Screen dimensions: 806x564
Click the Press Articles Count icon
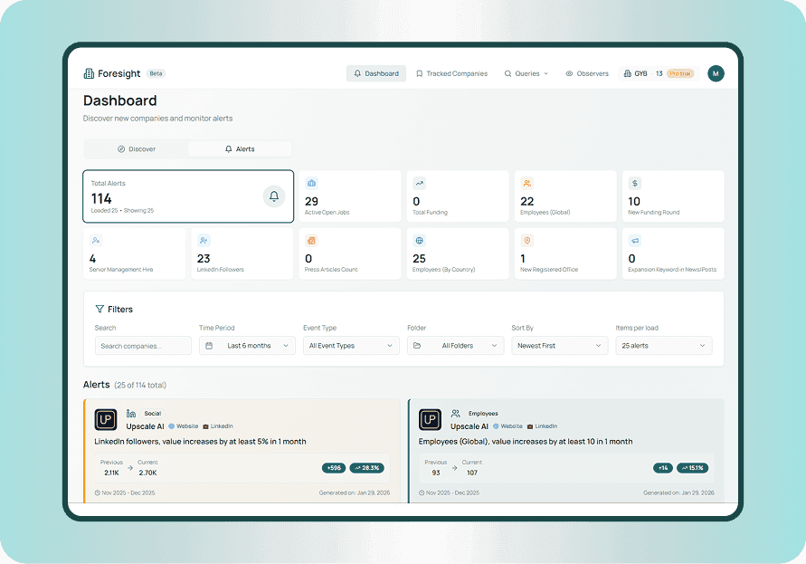[311, 241]
